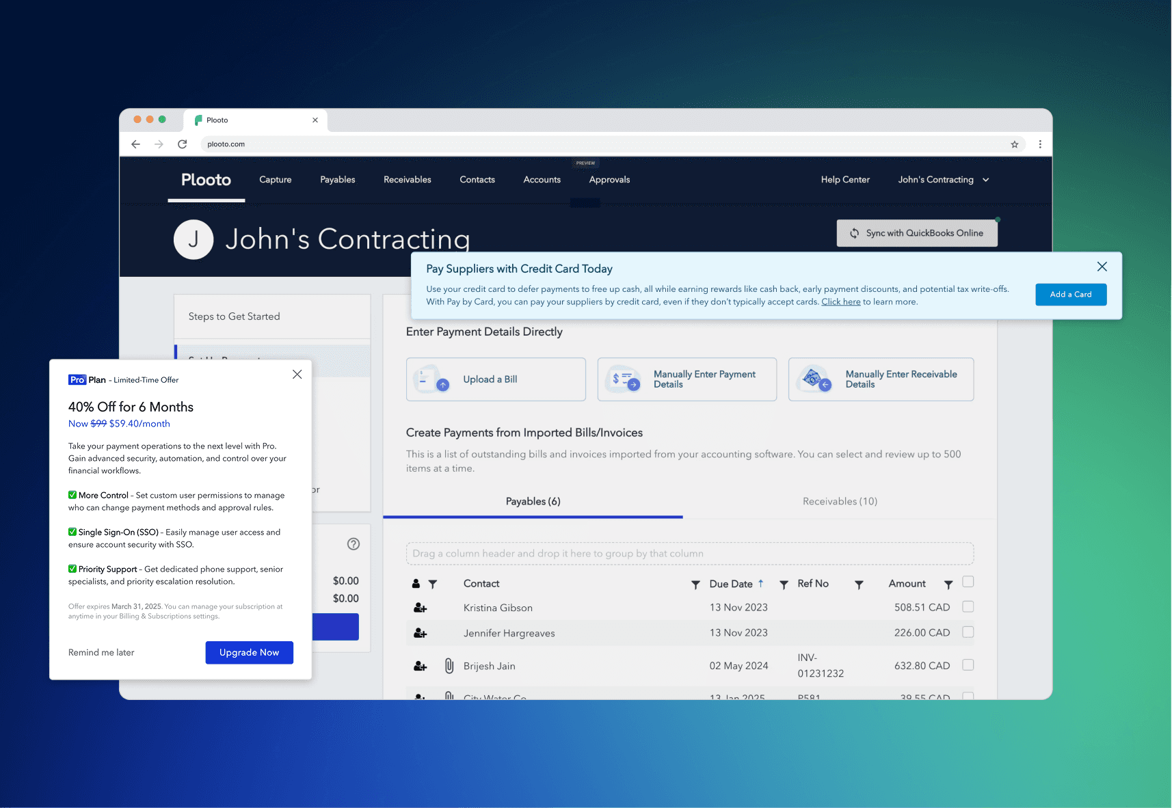Viewport: 1172px width, 808px height.
Task: Open filter next to person icon column
Action: [x=433, y=584]
